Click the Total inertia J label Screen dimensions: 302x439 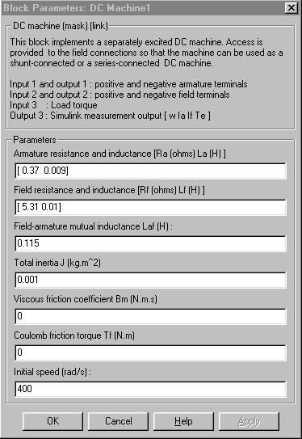pyautogui.click(x=57, y=263)
